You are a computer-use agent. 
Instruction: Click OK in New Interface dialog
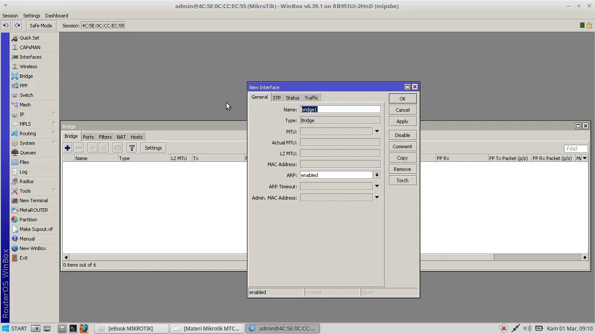coord(402,99)
